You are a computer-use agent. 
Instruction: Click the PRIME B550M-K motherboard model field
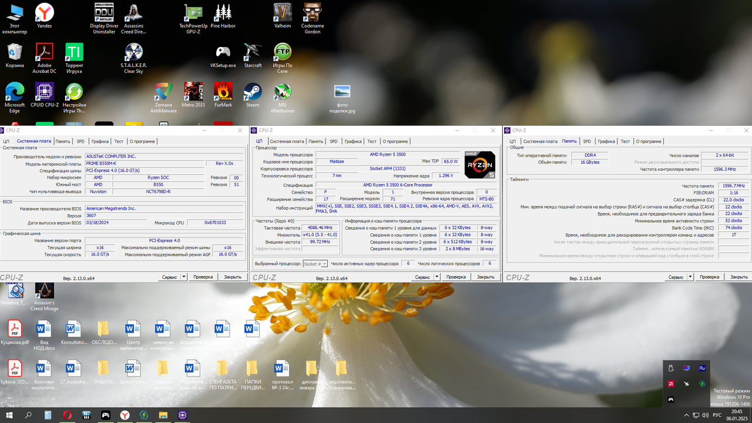point(145,163)
